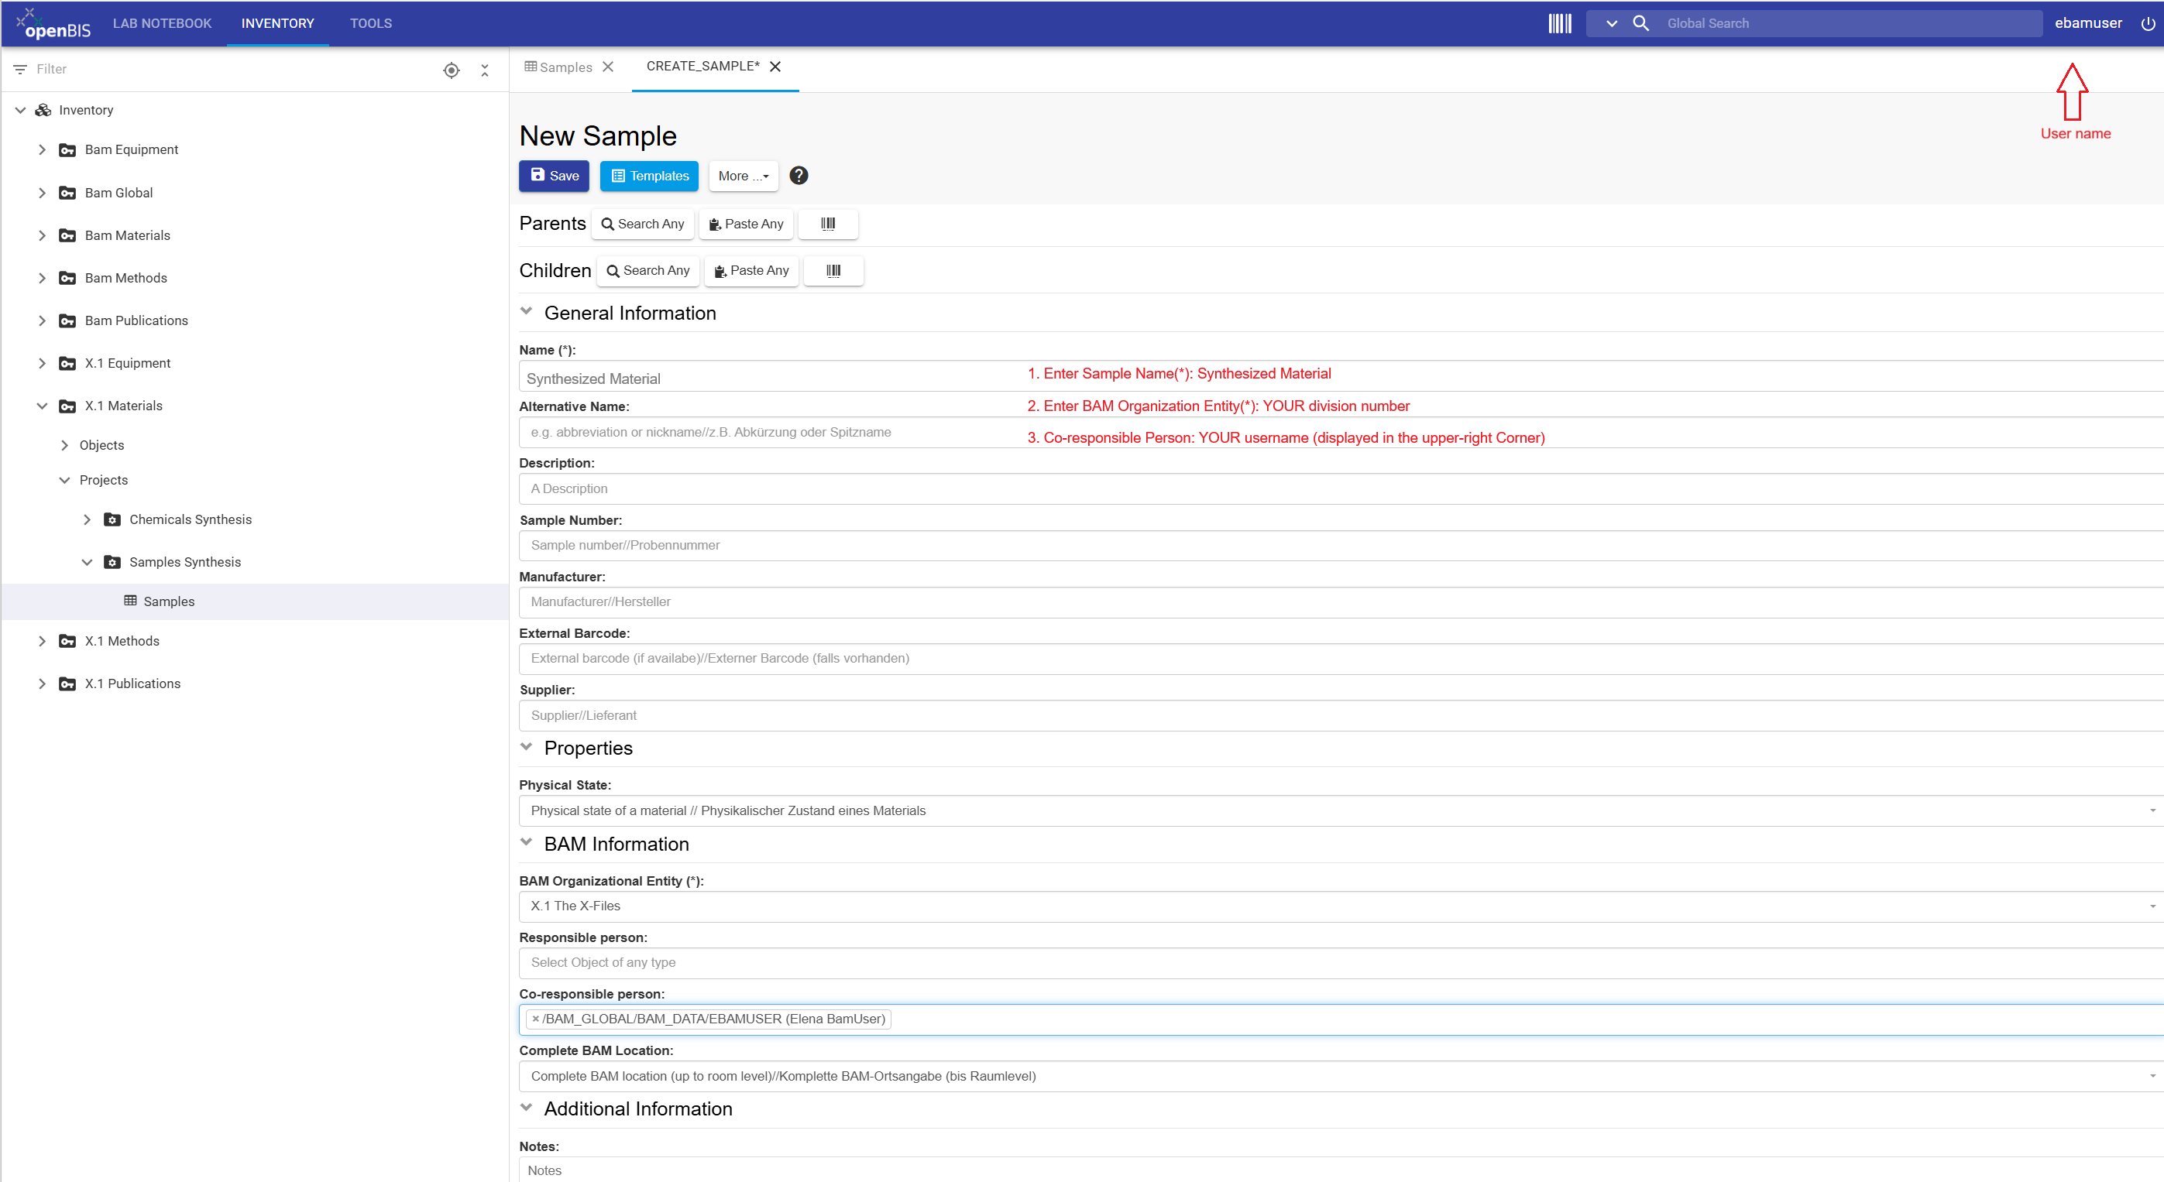Click Bam Equipment folder icon

click(67, 149)
